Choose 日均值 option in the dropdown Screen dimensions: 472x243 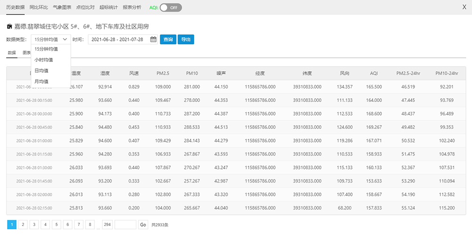41,71
